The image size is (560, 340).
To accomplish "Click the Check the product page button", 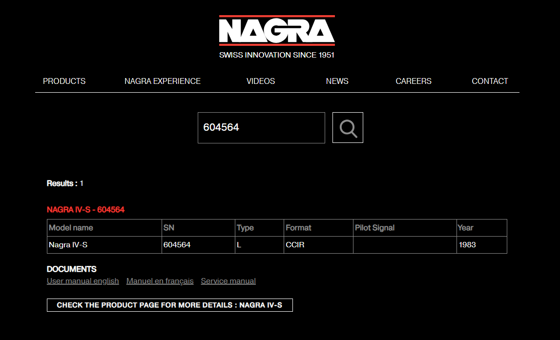I will click(x=169, y=305).
